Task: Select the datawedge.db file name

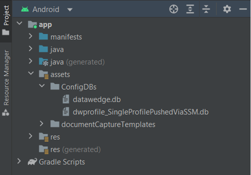Action: click(96, 99)
